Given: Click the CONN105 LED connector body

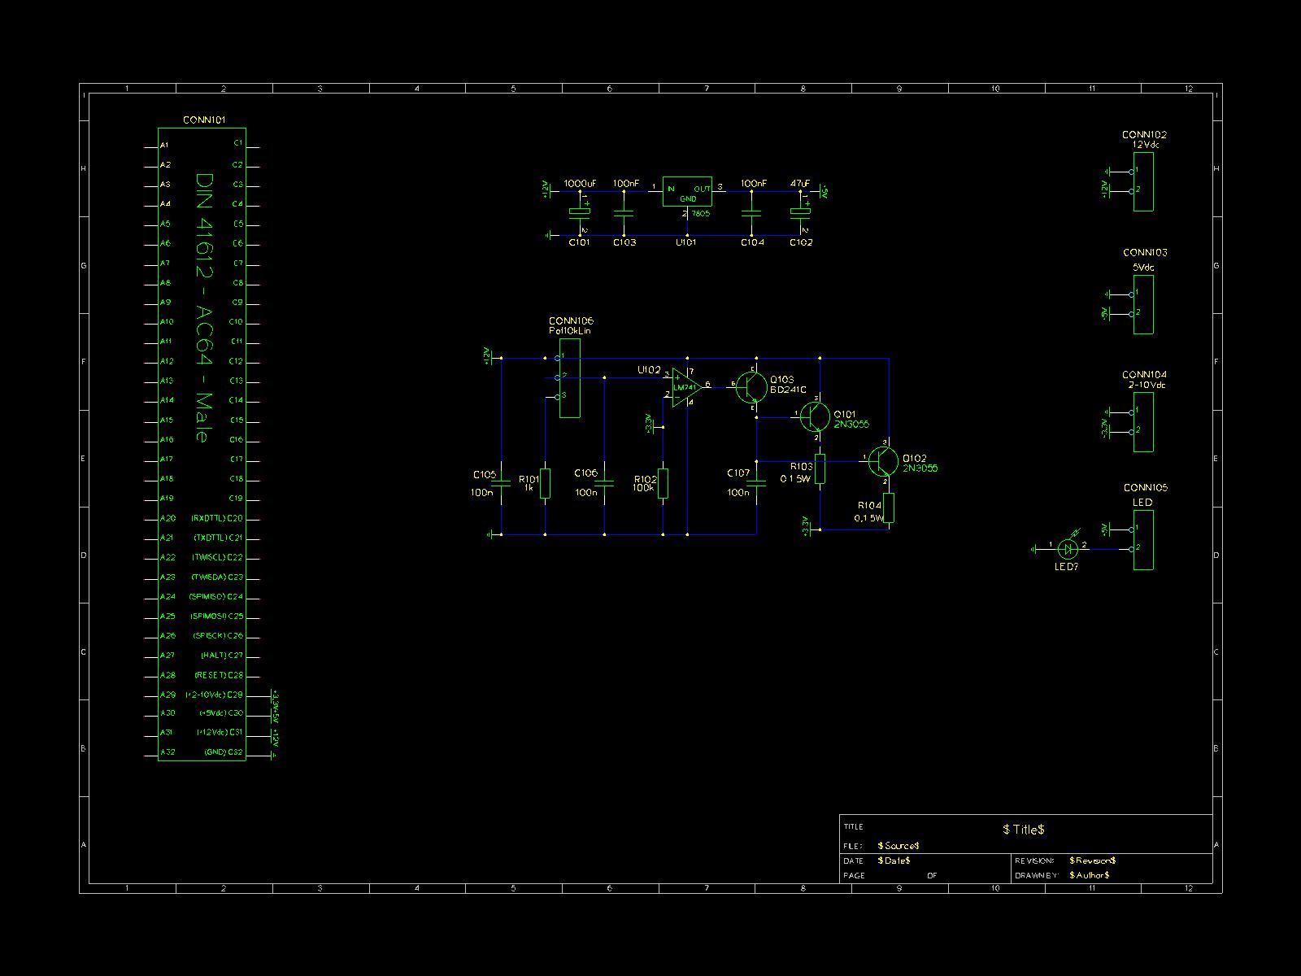Looking at the screenshot, I should (1143, 539).
